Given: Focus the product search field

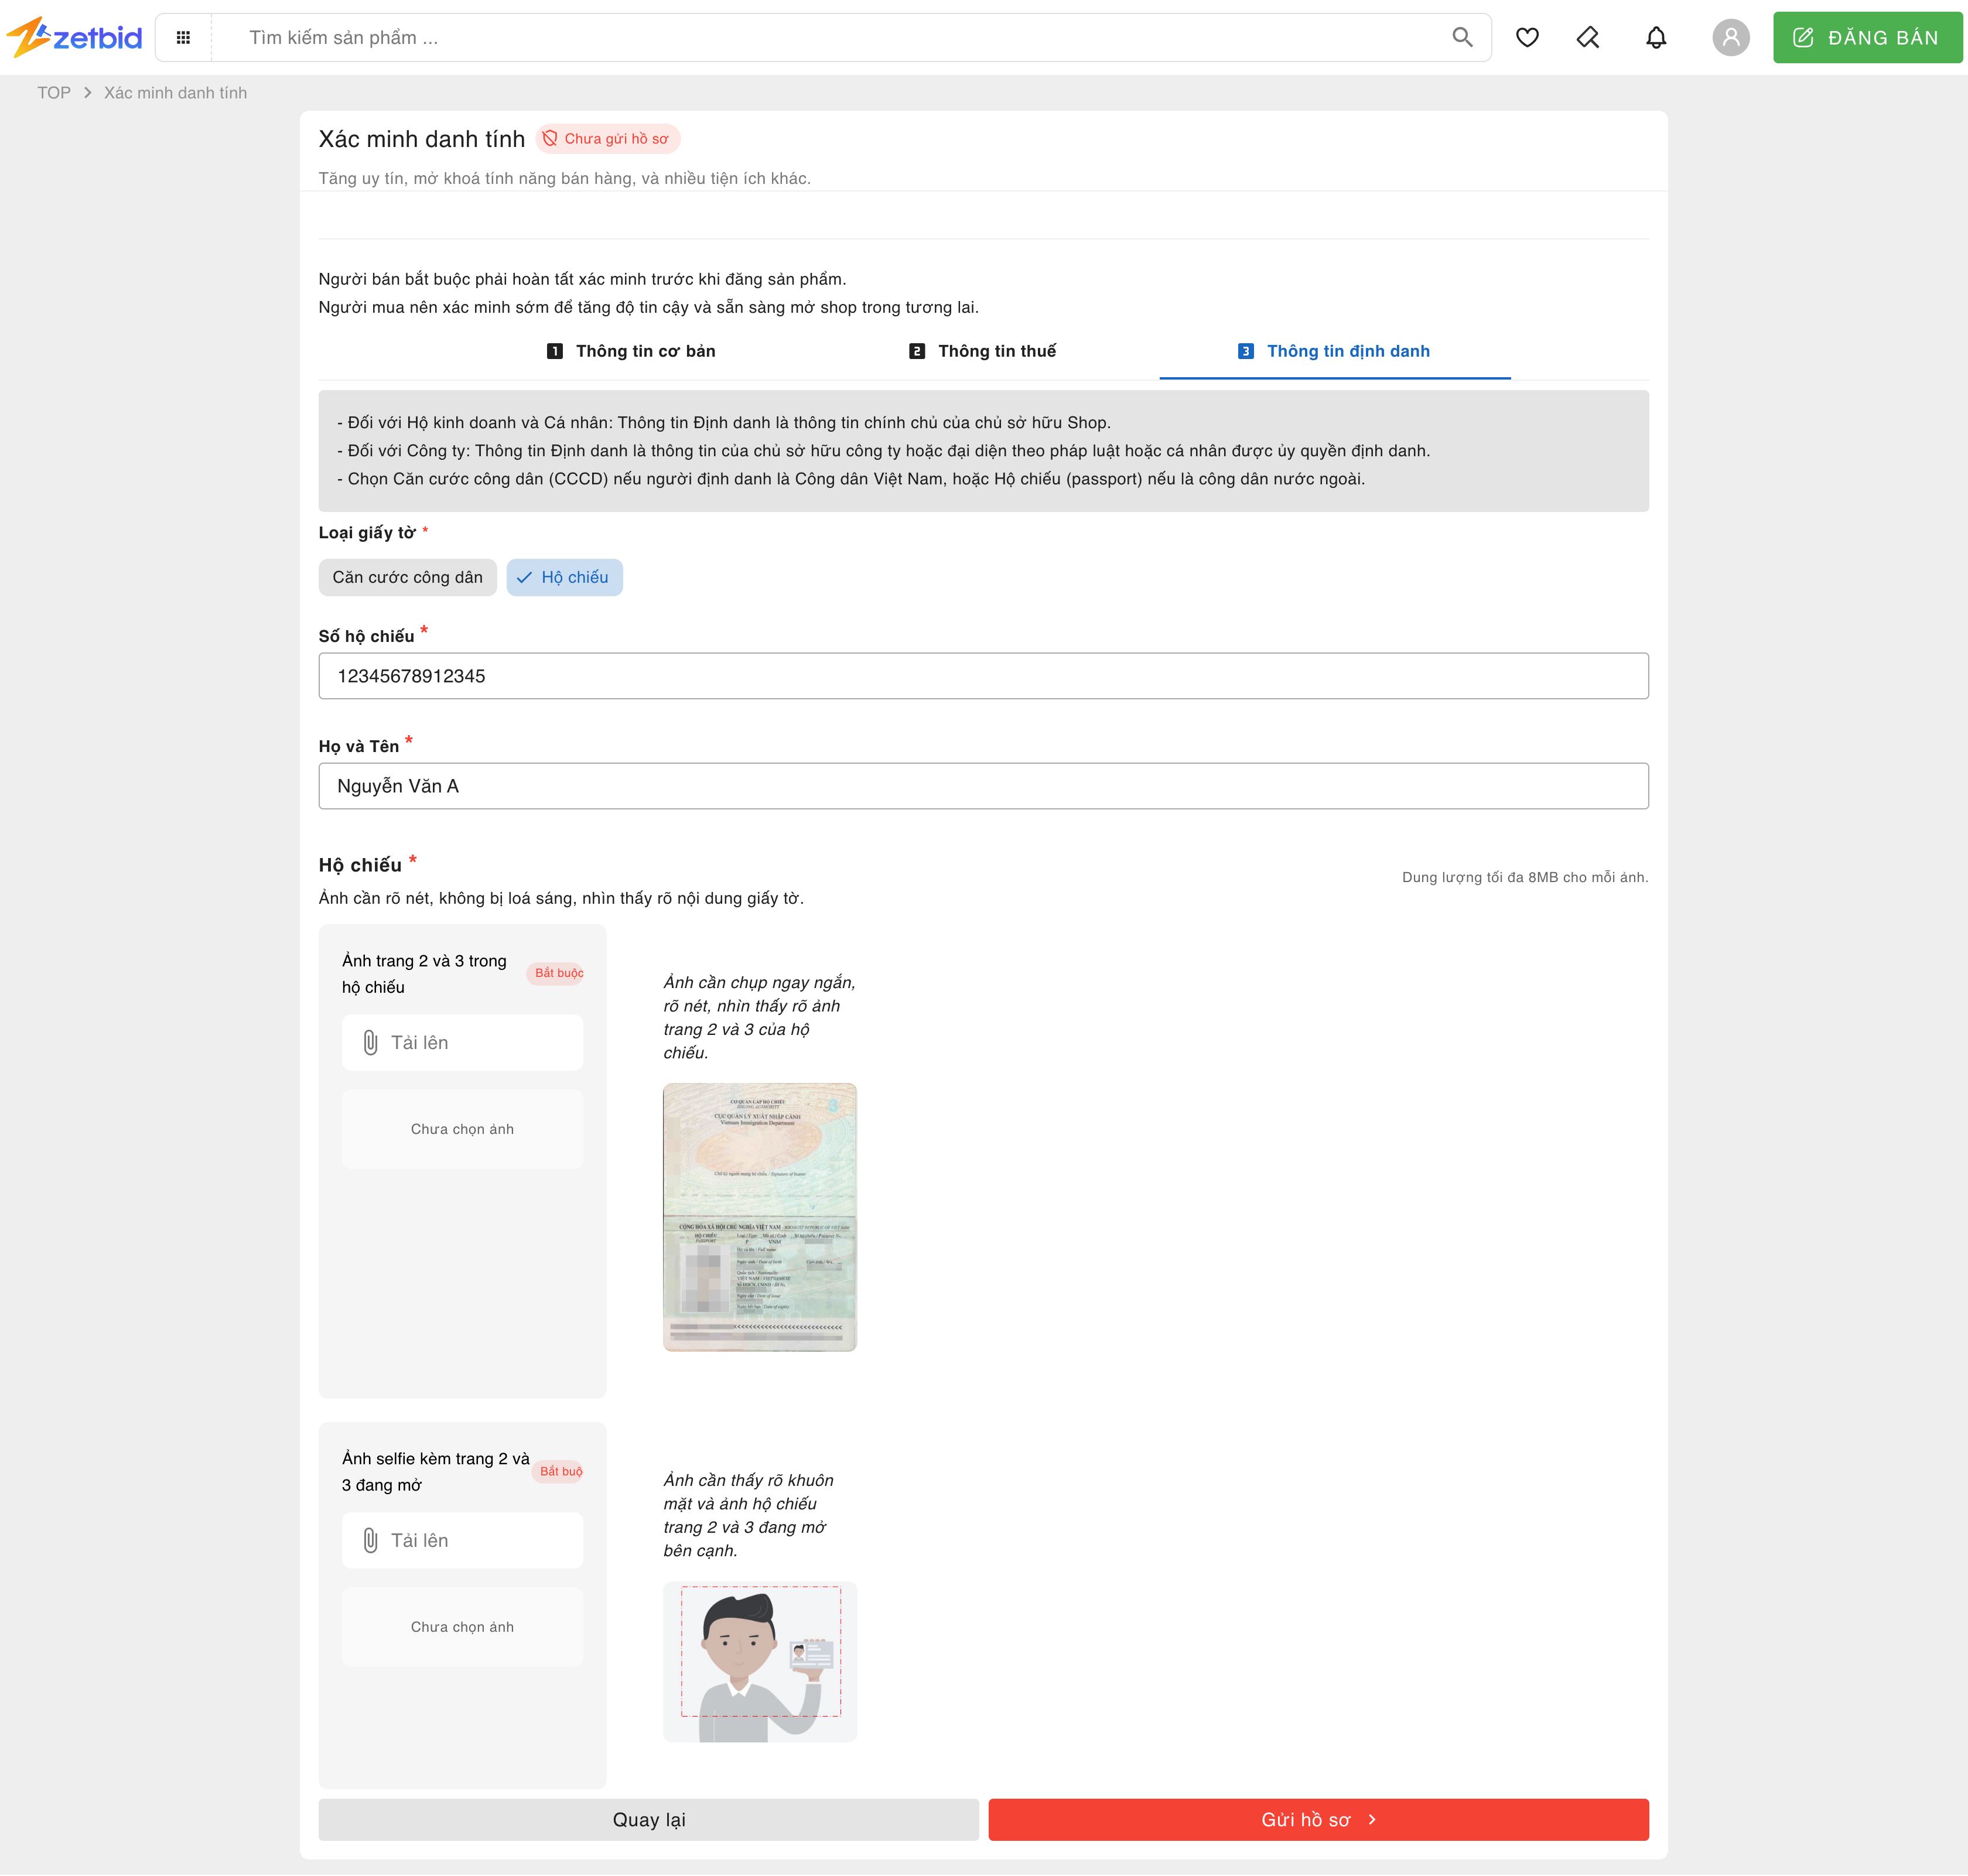Looking at the screenshot, I should pos(840,38).
